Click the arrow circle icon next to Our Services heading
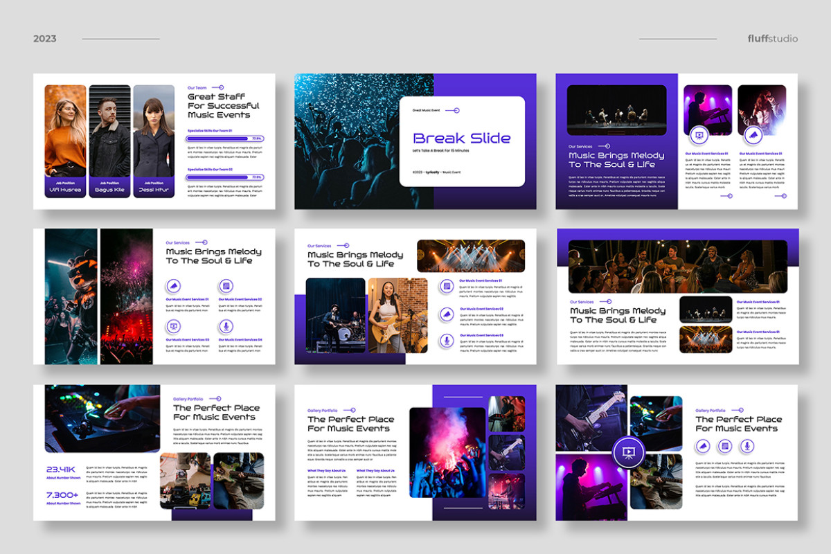831x554 pixels. [205, 241]
